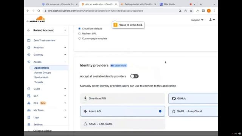Open Service Auth in the sidebar
The width and height of the screenshot is (242, 136).
41,77
